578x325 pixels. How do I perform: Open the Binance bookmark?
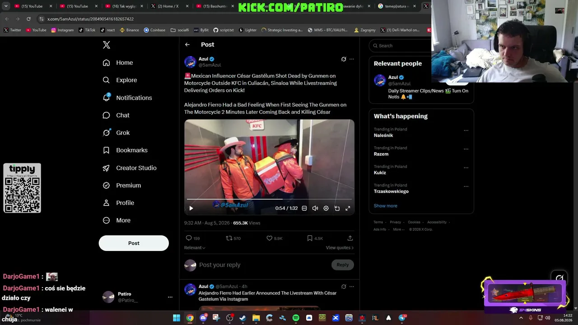pos(129,30)
